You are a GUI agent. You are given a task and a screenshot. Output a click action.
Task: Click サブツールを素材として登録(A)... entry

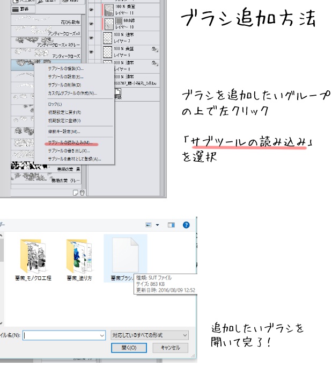tap(75, 159)
